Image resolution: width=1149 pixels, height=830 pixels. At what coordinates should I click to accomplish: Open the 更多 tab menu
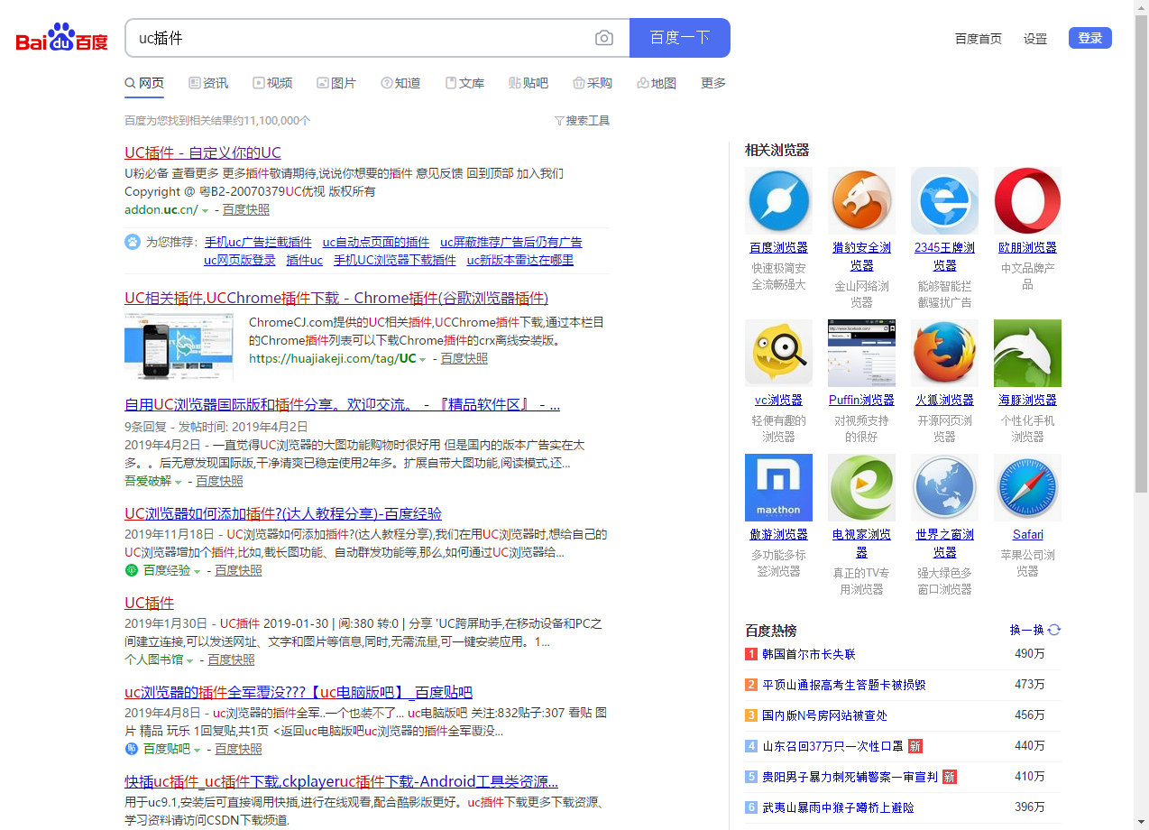click(713, 83)
